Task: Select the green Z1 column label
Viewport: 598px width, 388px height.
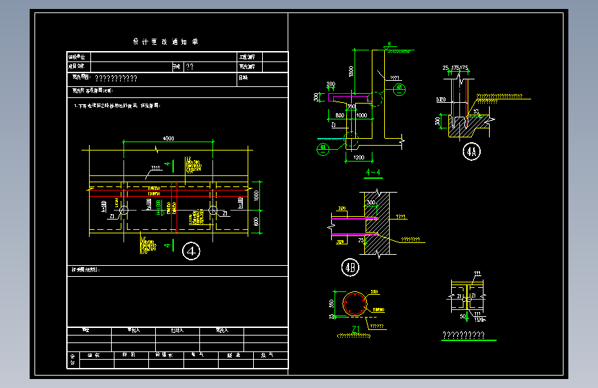Action: 355,329
